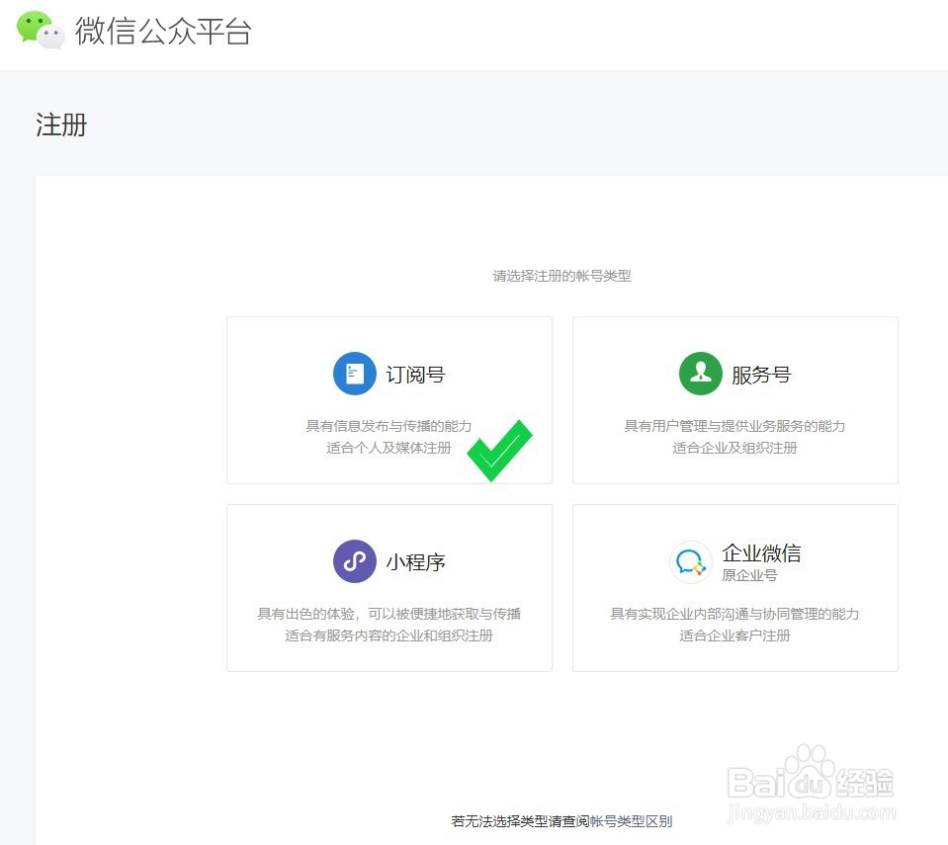This screenshot has height=845, width=948.
Task: Click the text 适合企业及组织注册
Action: click(x=734, y=448)
